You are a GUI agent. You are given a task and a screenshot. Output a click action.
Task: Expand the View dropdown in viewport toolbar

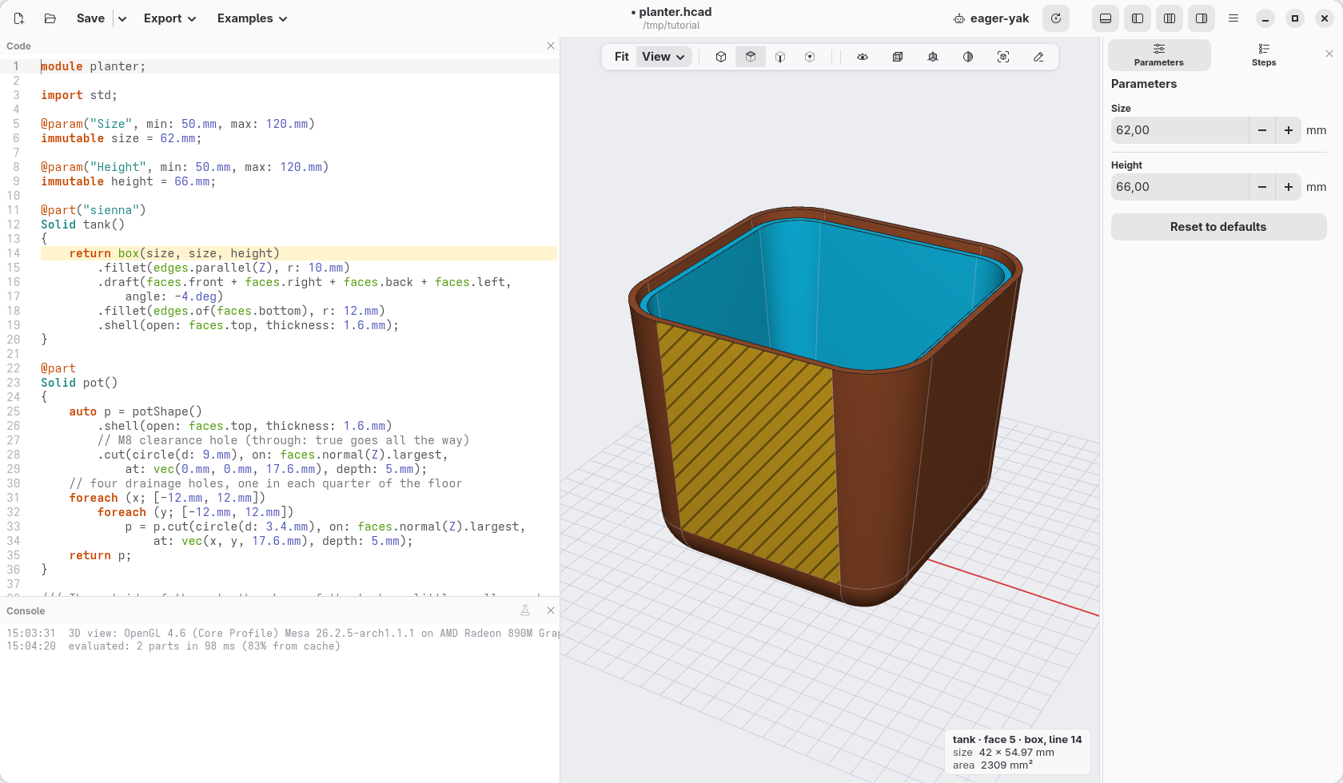click(x=664, y=57)
